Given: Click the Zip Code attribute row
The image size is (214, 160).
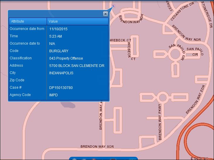Looking at the screenshot, I should [x=17, y=80].
